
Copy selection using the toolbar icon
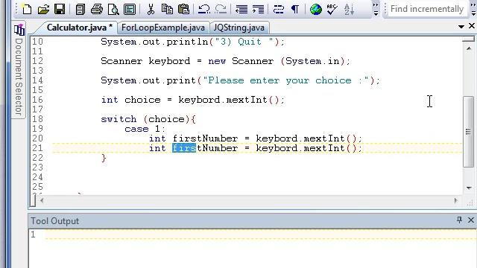167,10
